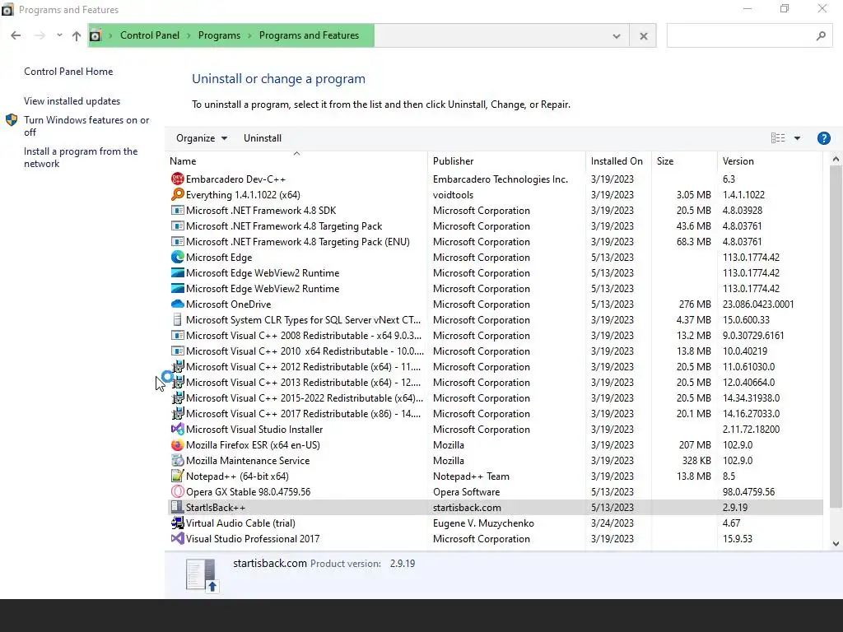Image resolution: width=843 pixels, height=632 pixels.
Task: Stop loading with address bar X button
Action: point(643,36)
